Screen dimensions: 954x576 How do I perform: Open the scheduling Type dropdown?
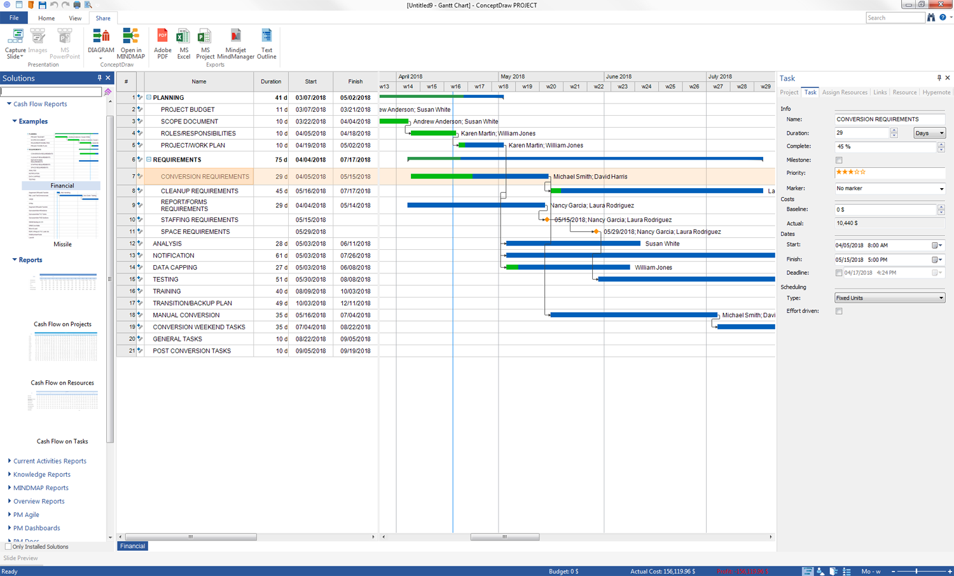tap(889, 298)
